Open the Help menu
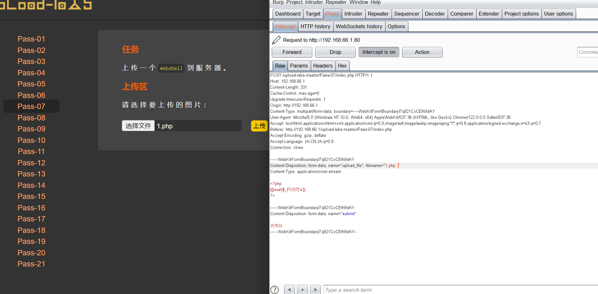Screen dimensions: 598x294 click(x=375, y=2)
